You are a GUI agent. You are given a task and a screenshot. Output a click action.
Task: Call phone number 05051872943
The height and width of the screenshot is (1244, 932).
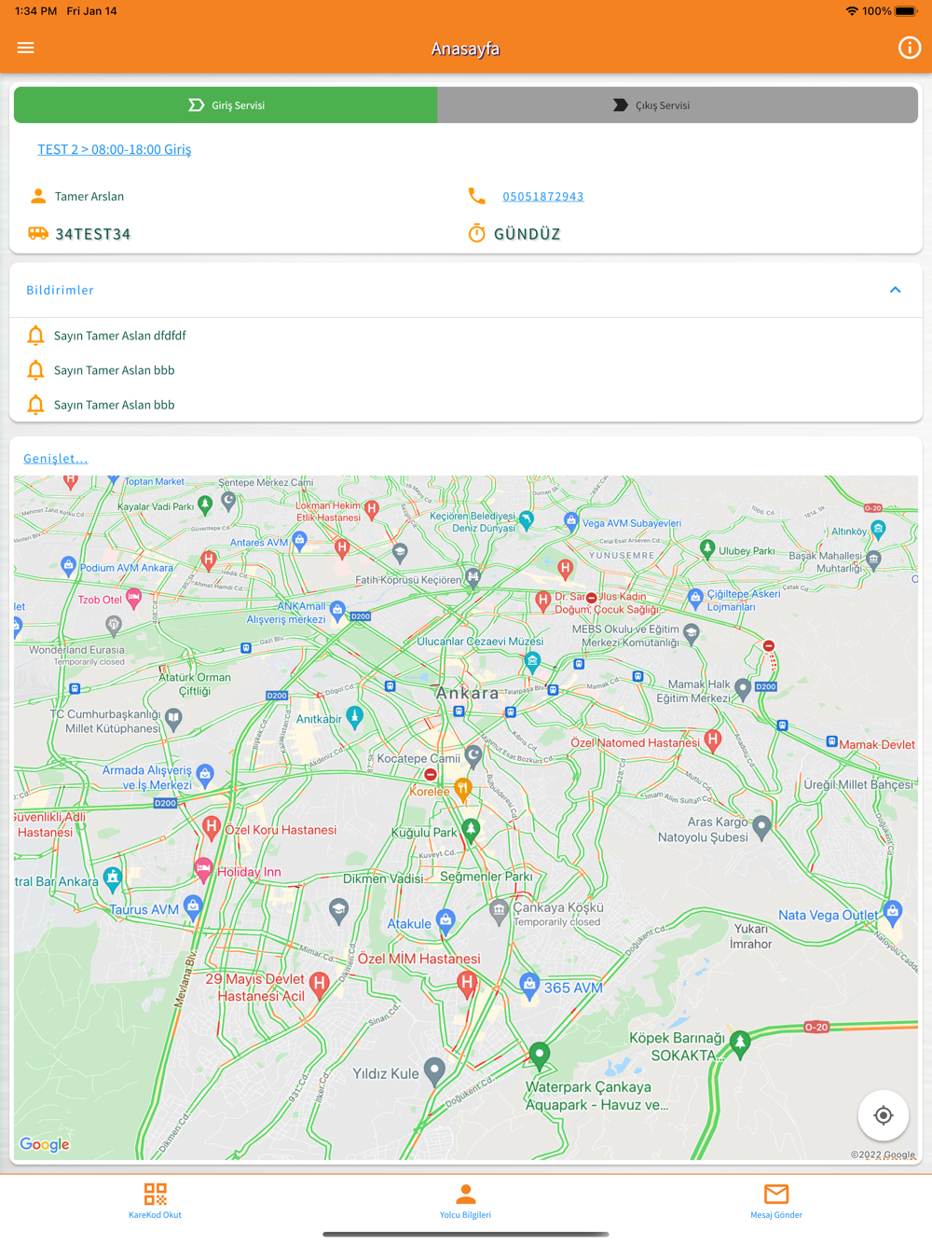pyautogui.click(x=543, y=197)
